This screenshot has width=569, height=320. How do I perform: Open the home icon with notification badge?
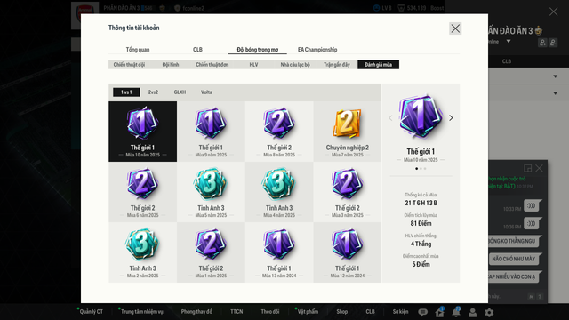click(439, 312)
